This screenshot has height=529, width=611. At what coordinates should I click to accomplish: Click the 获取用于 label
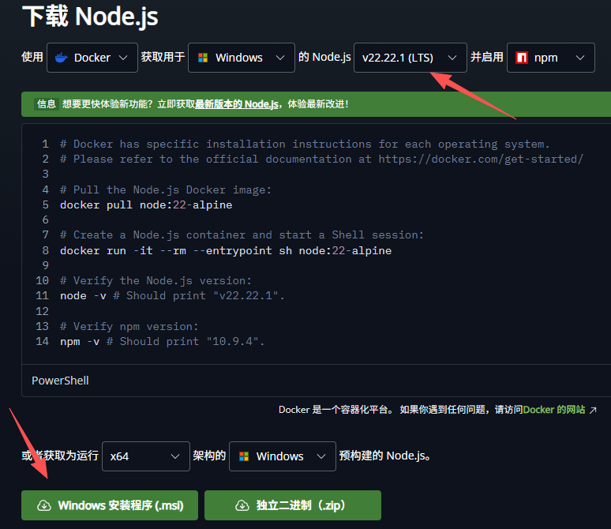point(163,57)
